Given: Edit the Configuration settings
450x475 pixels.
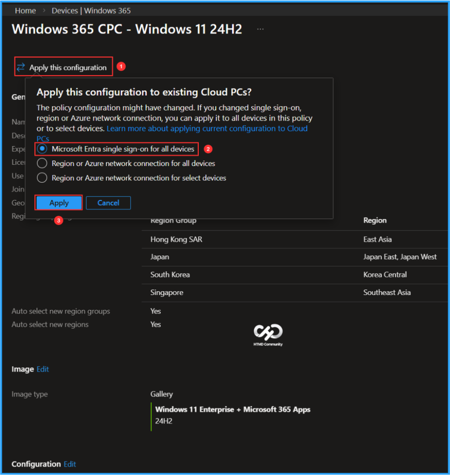Looking at the screenshot, I should 69,464.
